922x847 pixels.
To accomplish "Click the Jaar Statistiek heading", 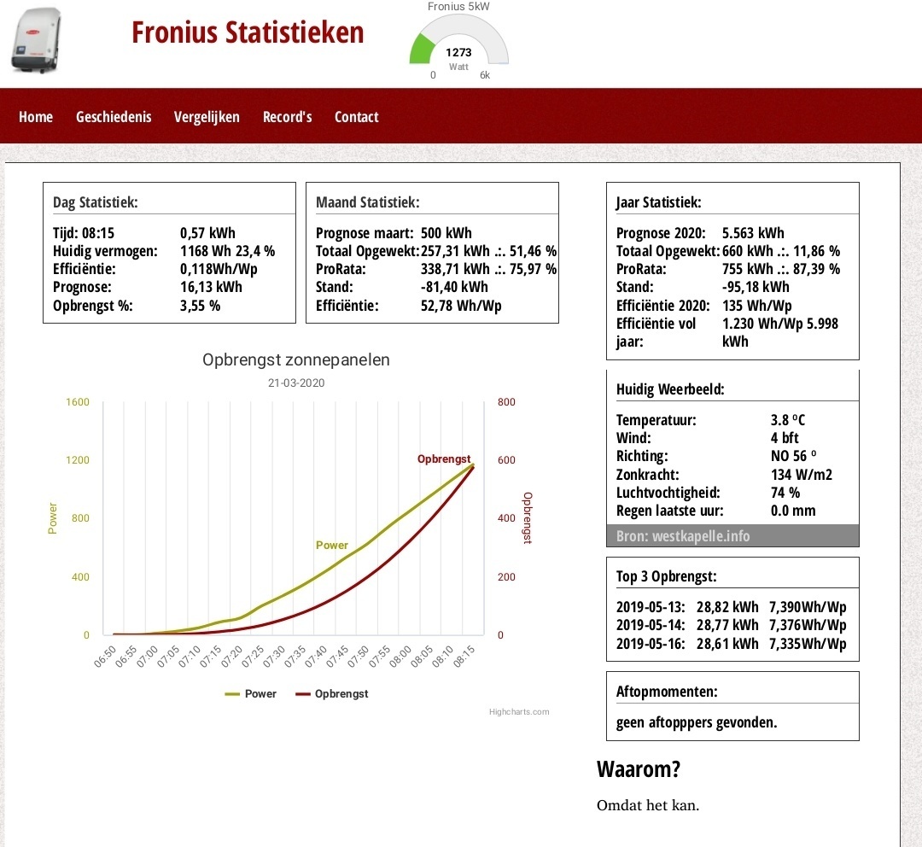I will 658,202.
